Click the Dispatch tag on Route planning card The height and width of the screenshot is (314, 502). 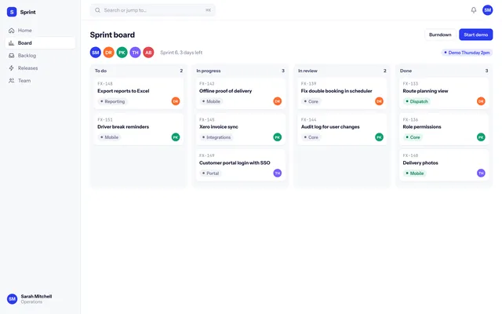[417, 101]
